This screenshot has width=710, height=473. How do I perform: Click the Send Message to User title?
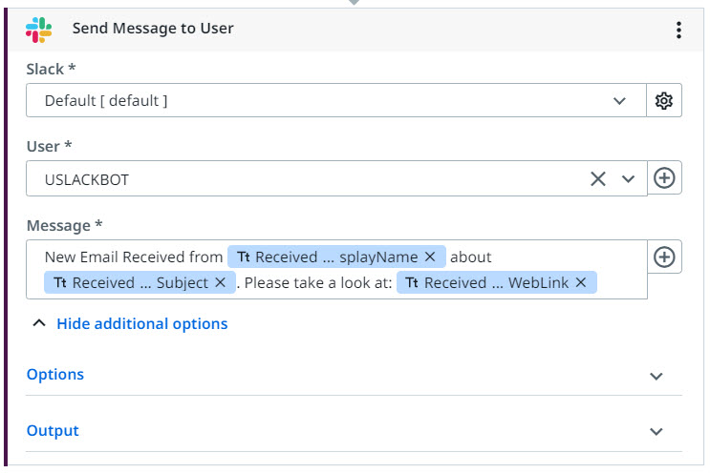pos(153,29)
